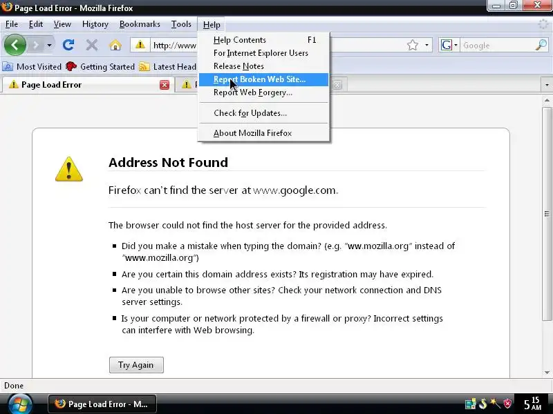Open the Windows Start orb
This screenshot has width=553, height=414.
point(20,404)
